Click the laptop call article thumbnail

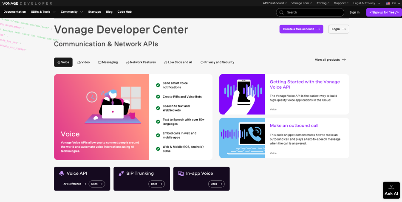[242, 138]
